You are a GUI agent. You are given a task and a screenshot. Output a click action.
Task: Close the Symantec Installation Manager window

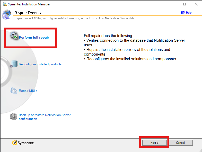[196, 4]
